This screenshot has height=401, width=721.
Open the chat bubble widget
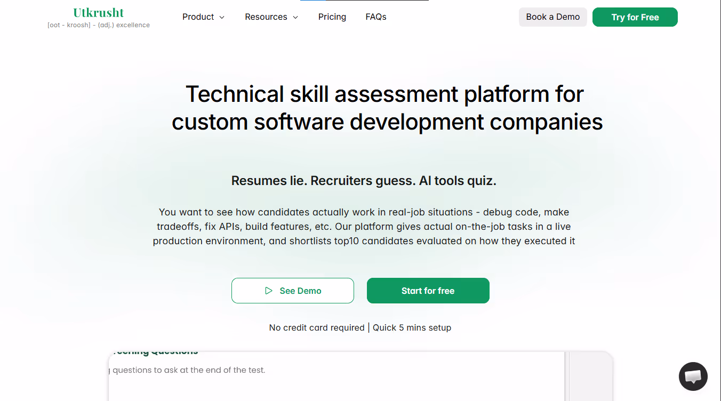pos(693,376)
